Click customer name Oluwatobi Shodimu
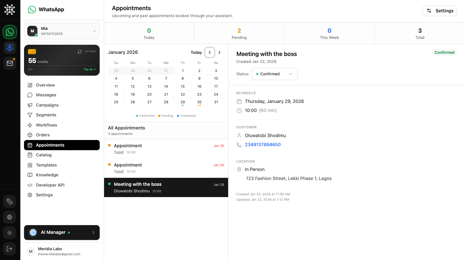 point(265,135)
